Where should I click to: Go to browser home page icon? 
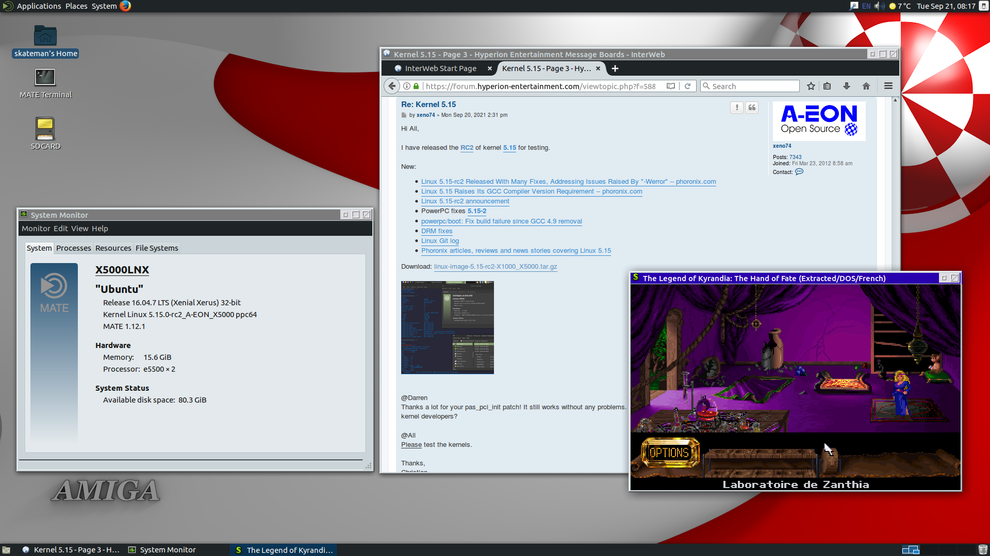[x=866, y=86]
